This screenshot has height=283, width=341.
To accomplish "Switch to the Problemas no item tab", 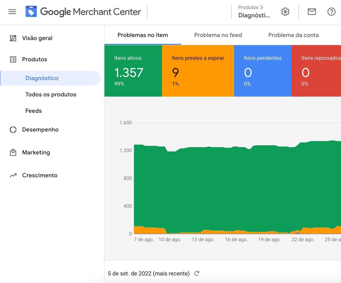I will click(x=143, y=35).
